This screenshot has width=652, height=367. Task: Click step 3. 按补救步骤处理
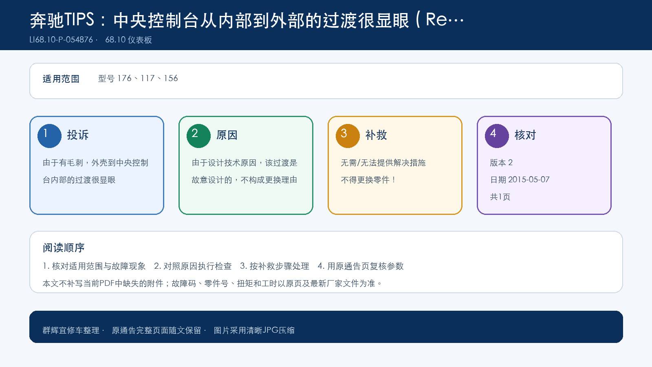tap(275, 266)
